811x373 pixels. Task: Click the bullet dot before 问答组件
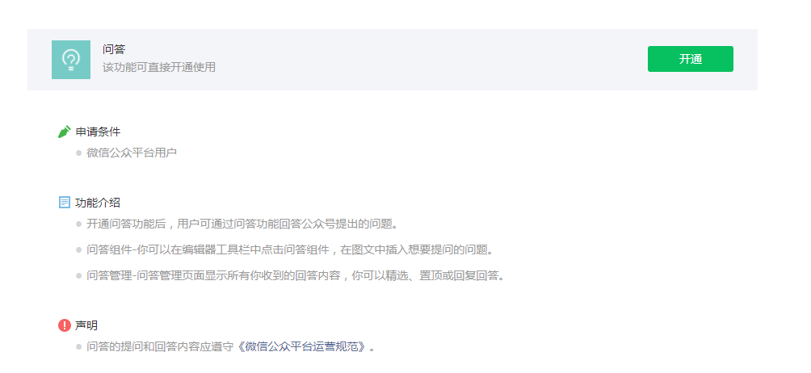point(78,250)
